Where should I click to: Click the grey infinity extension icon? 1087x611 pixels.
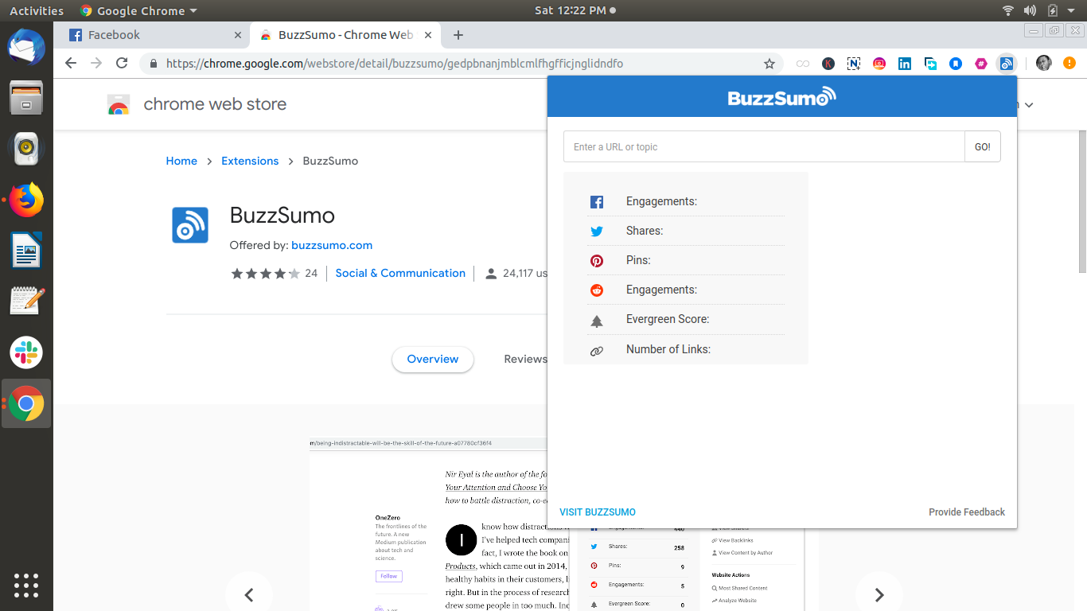pyautogui.click(x=803, y=64)
